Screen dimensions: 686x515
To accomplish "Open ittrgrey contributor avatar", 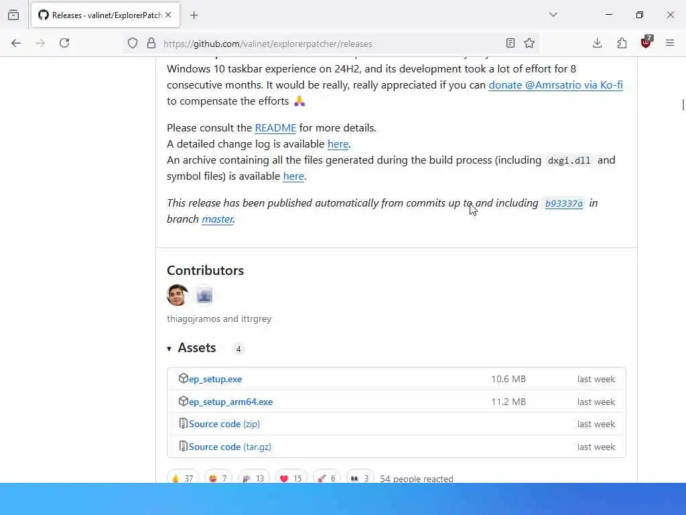I will (204, 296).
